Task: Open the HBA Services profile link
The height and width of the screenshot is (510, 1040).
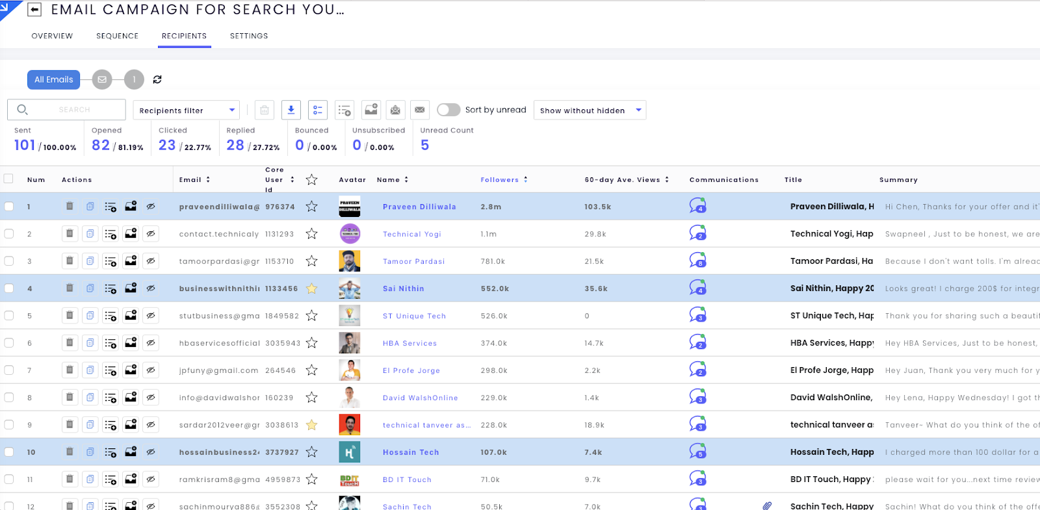Action: pyautogui.click(x=409, y=343)
